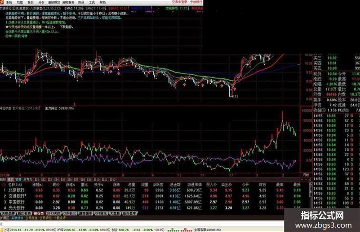Image resolution: width=360 pixels, height=232 pixels.
Task: Click the EMA21 value label on chart
Action: [96, 8]
